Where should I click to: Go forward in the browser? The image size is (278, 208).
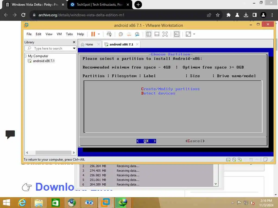pos(15,15)
